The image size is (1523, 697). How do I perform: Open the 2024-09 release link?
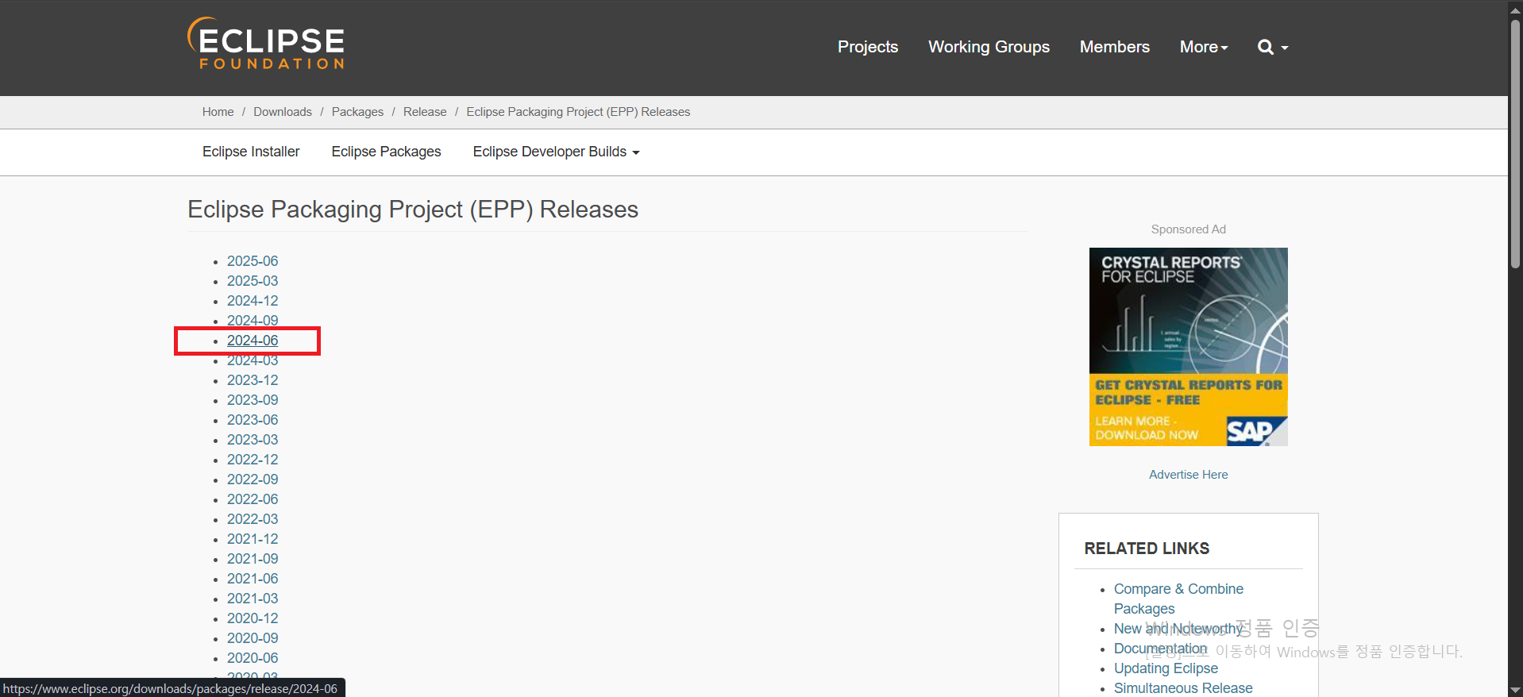click(253, 321)
